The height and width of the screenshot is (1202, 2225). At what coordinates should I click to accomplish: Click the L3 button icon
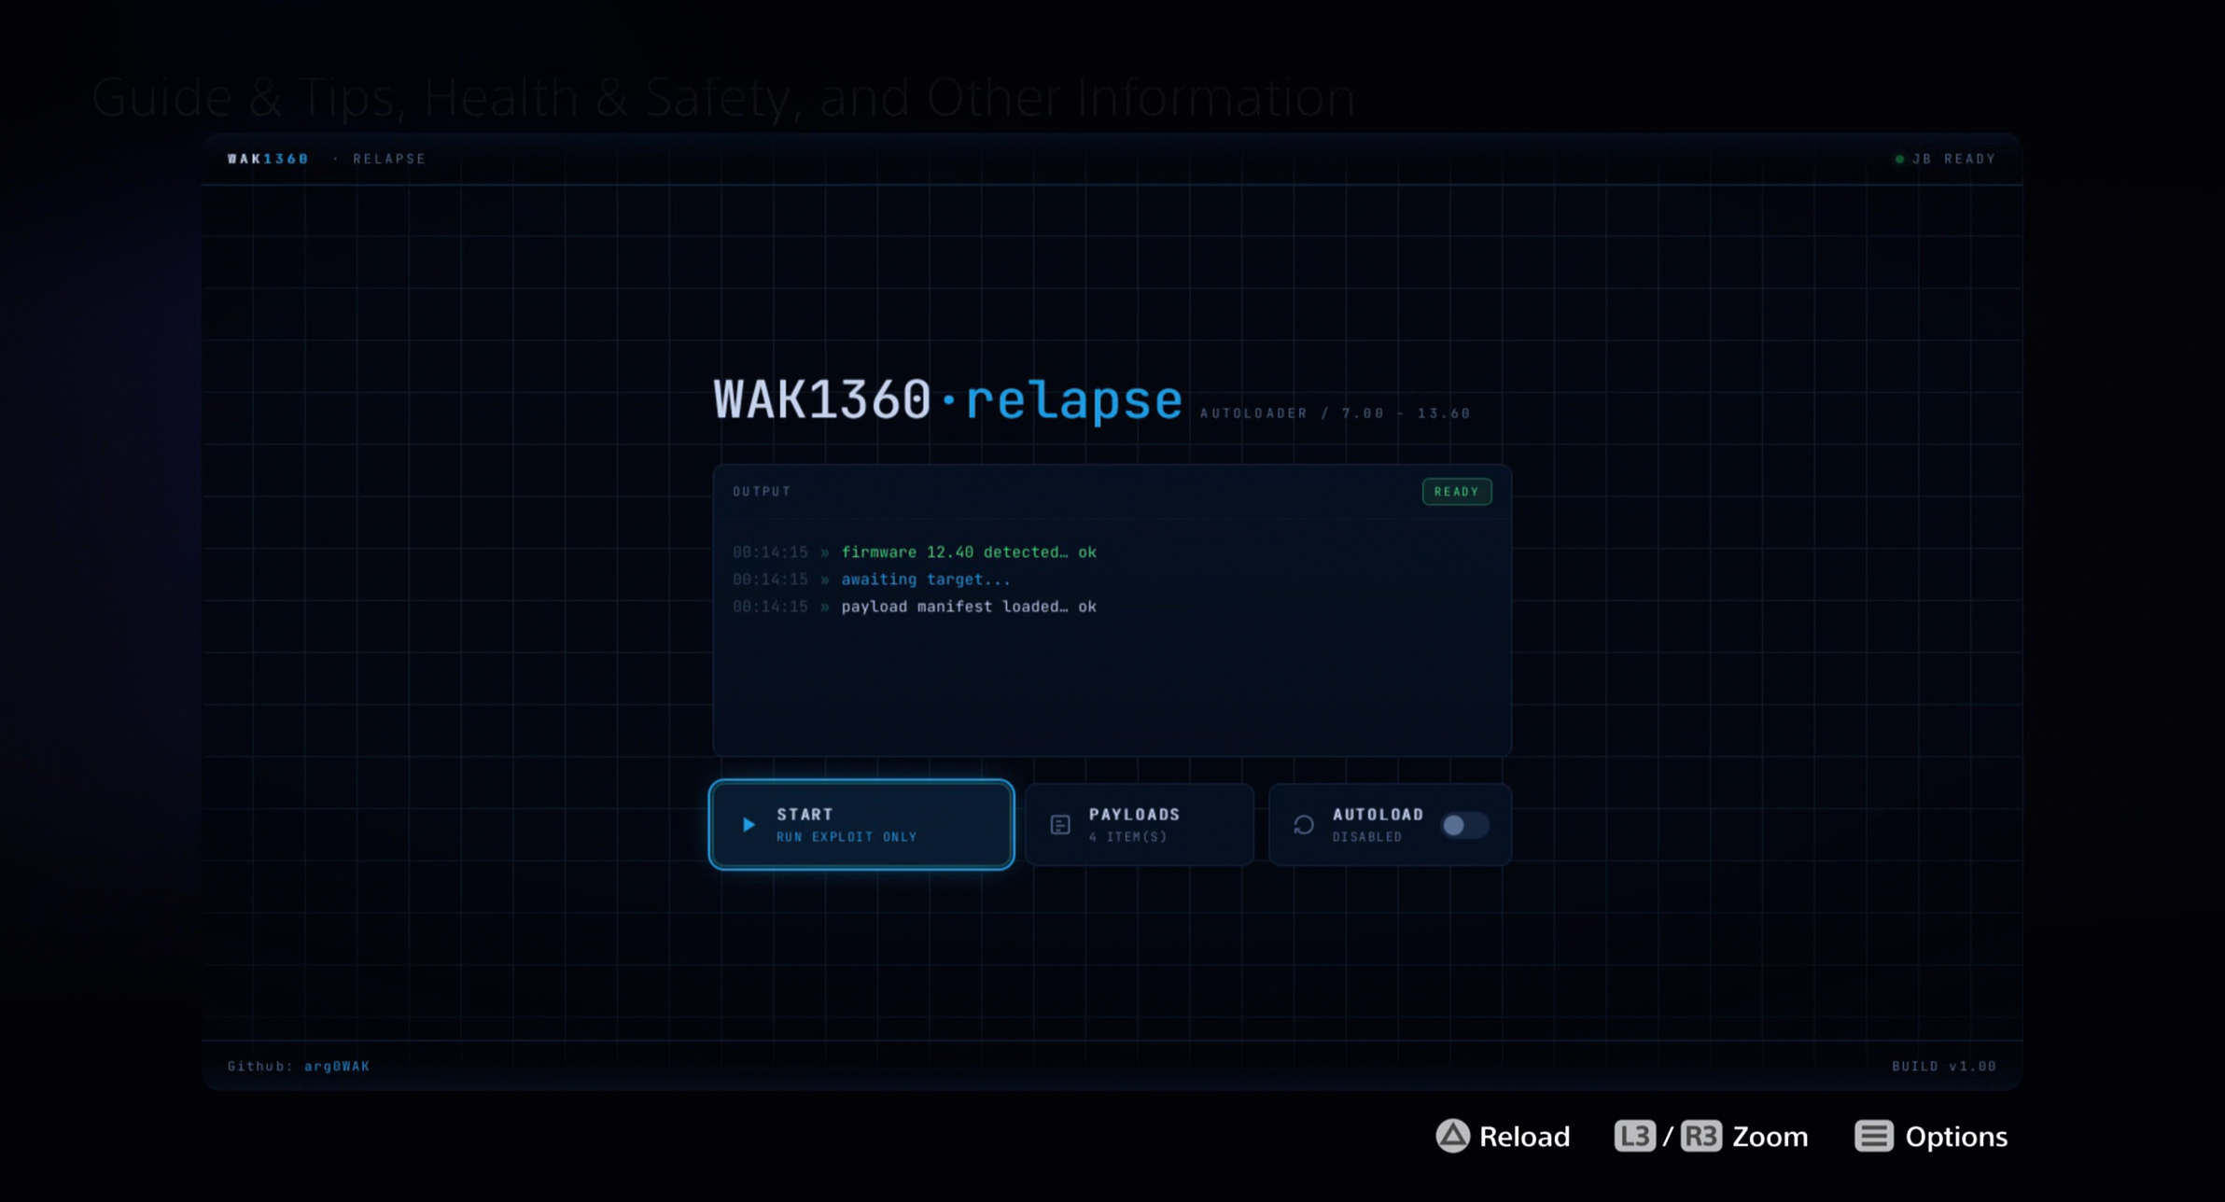1634,1136
